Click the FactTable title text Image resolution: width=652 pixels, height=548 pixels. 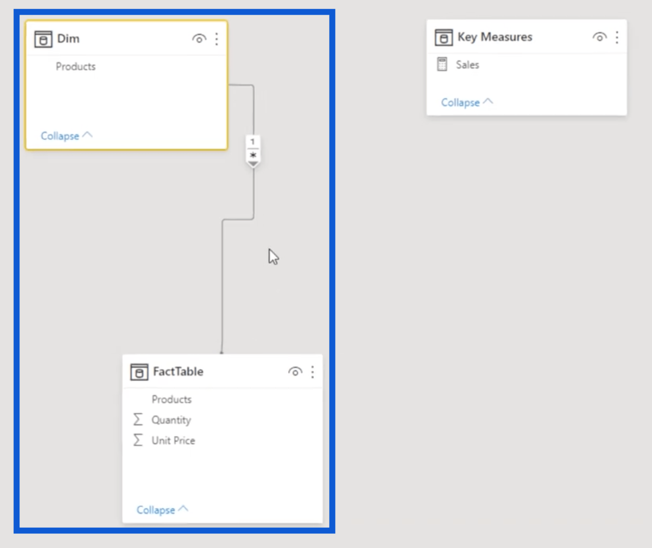click(178, 372)
